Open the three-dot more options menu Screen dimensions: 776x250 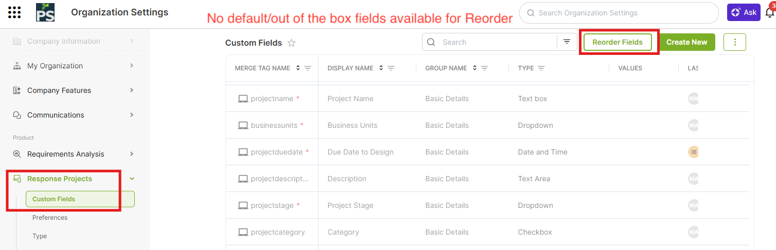(734, 42)
